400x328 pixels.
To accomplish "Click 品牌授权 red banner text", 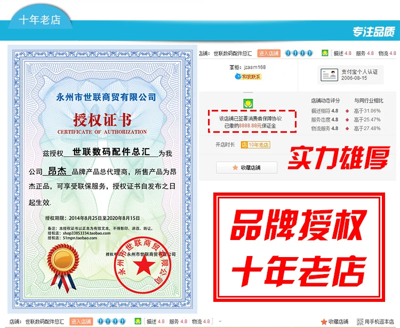I will 299,225.
